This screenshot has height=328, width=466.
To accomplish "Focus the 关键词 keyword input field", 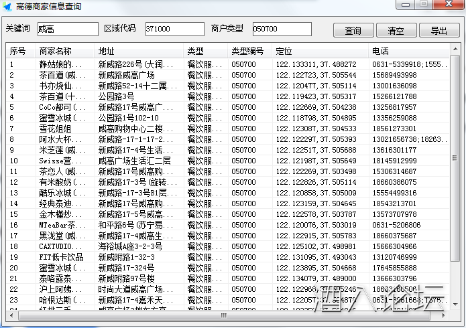I will pos(67,29).
